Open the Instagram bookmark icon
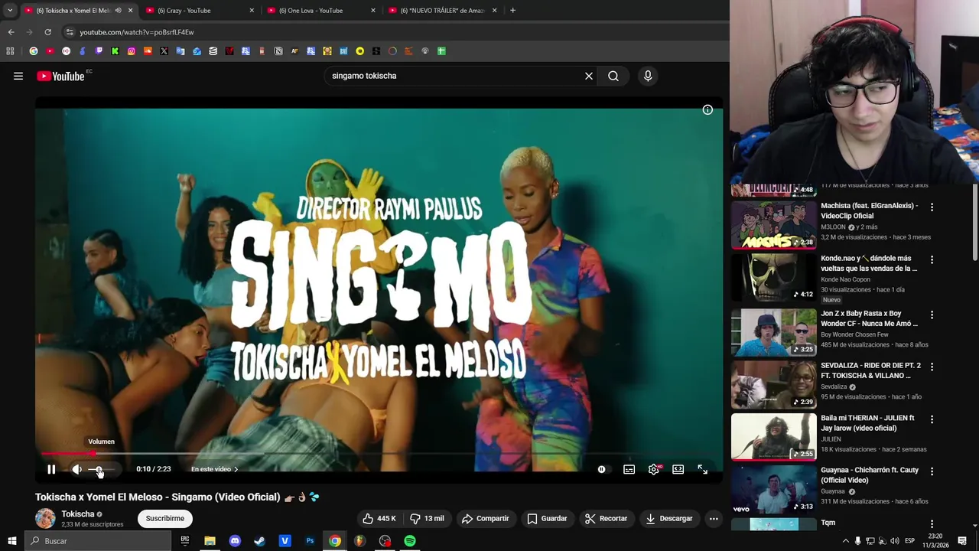Image resolution: width=979 pixels, height=551 pixels. (132, 51)
